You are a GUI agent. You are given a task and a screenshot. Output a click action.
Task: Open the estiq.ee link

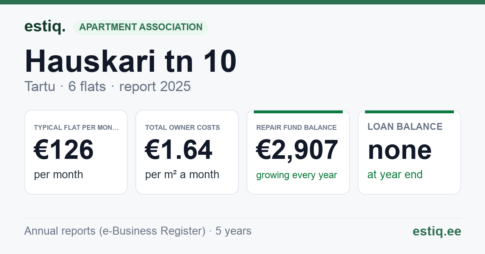[x=436, y=231]
